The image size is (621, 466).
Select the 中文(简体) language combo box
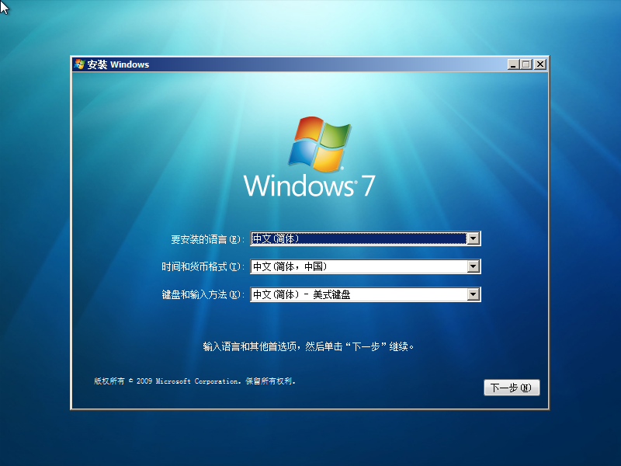[365, 238]
